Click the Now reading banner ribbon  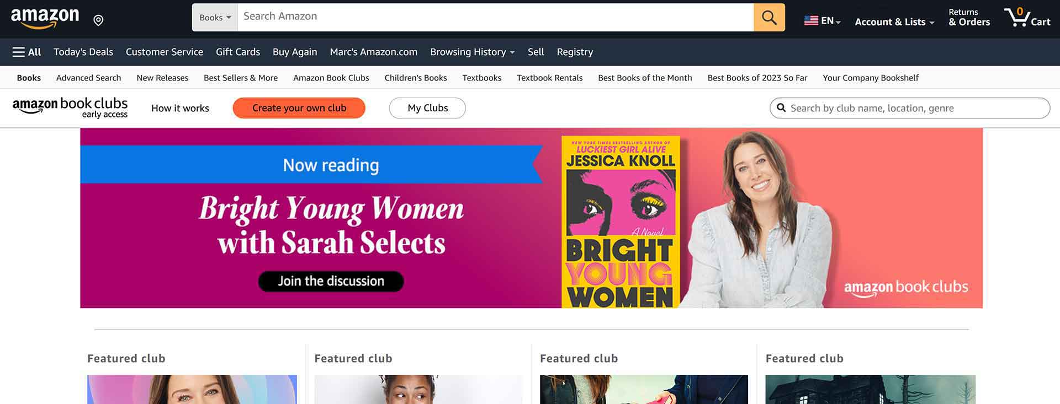pyautogui.click(x=311, y=164)
